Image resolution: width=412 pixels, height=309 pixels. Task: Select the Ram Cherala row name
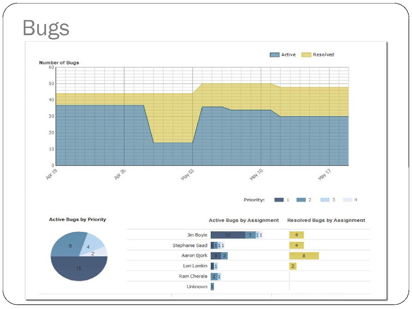tap(193, 276)
